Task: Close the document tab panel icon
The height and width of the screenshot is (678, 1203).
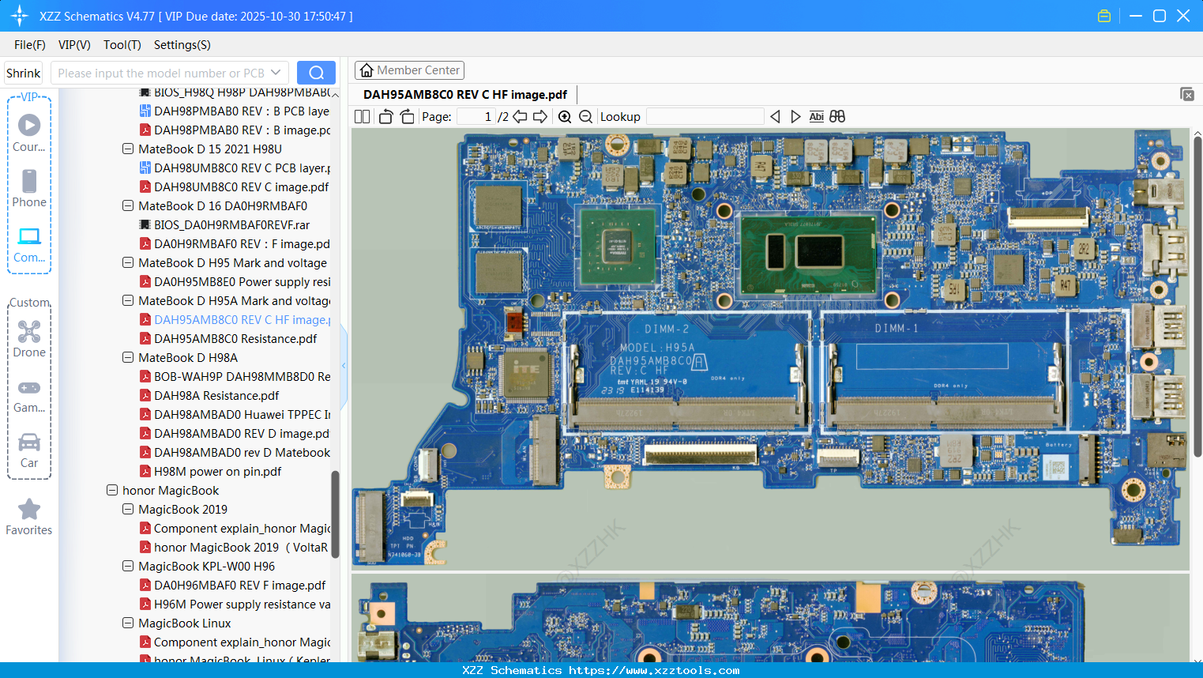Action: point(1187,94)
